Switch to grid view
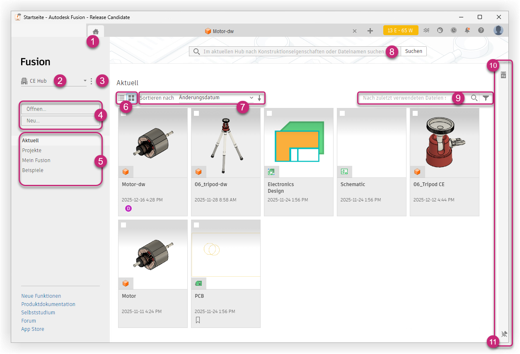 point(131,98)
